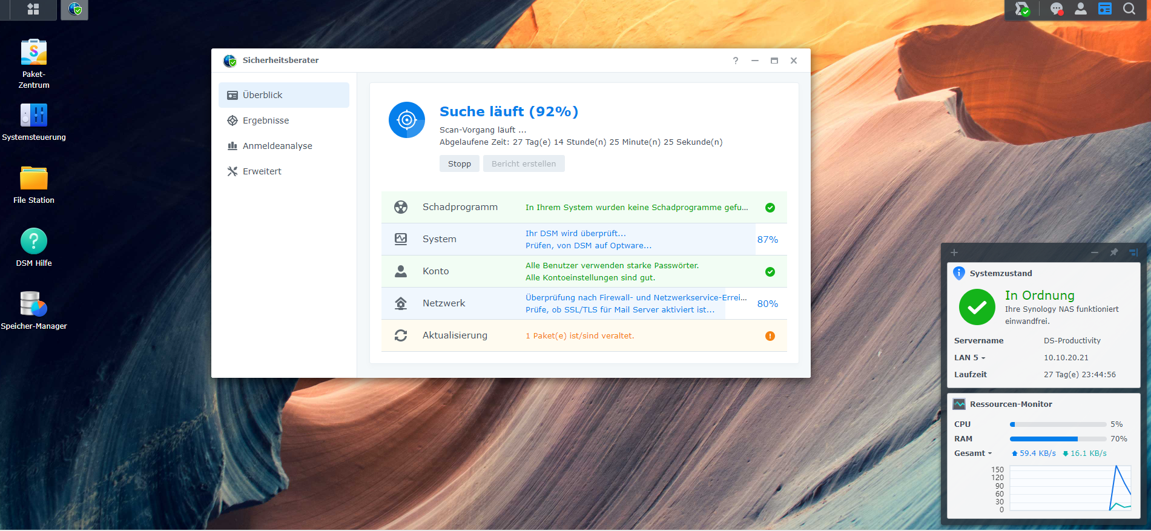1151x531 pixels.
Task: Click the RAM usage bar
Action: click(1058, 439)
